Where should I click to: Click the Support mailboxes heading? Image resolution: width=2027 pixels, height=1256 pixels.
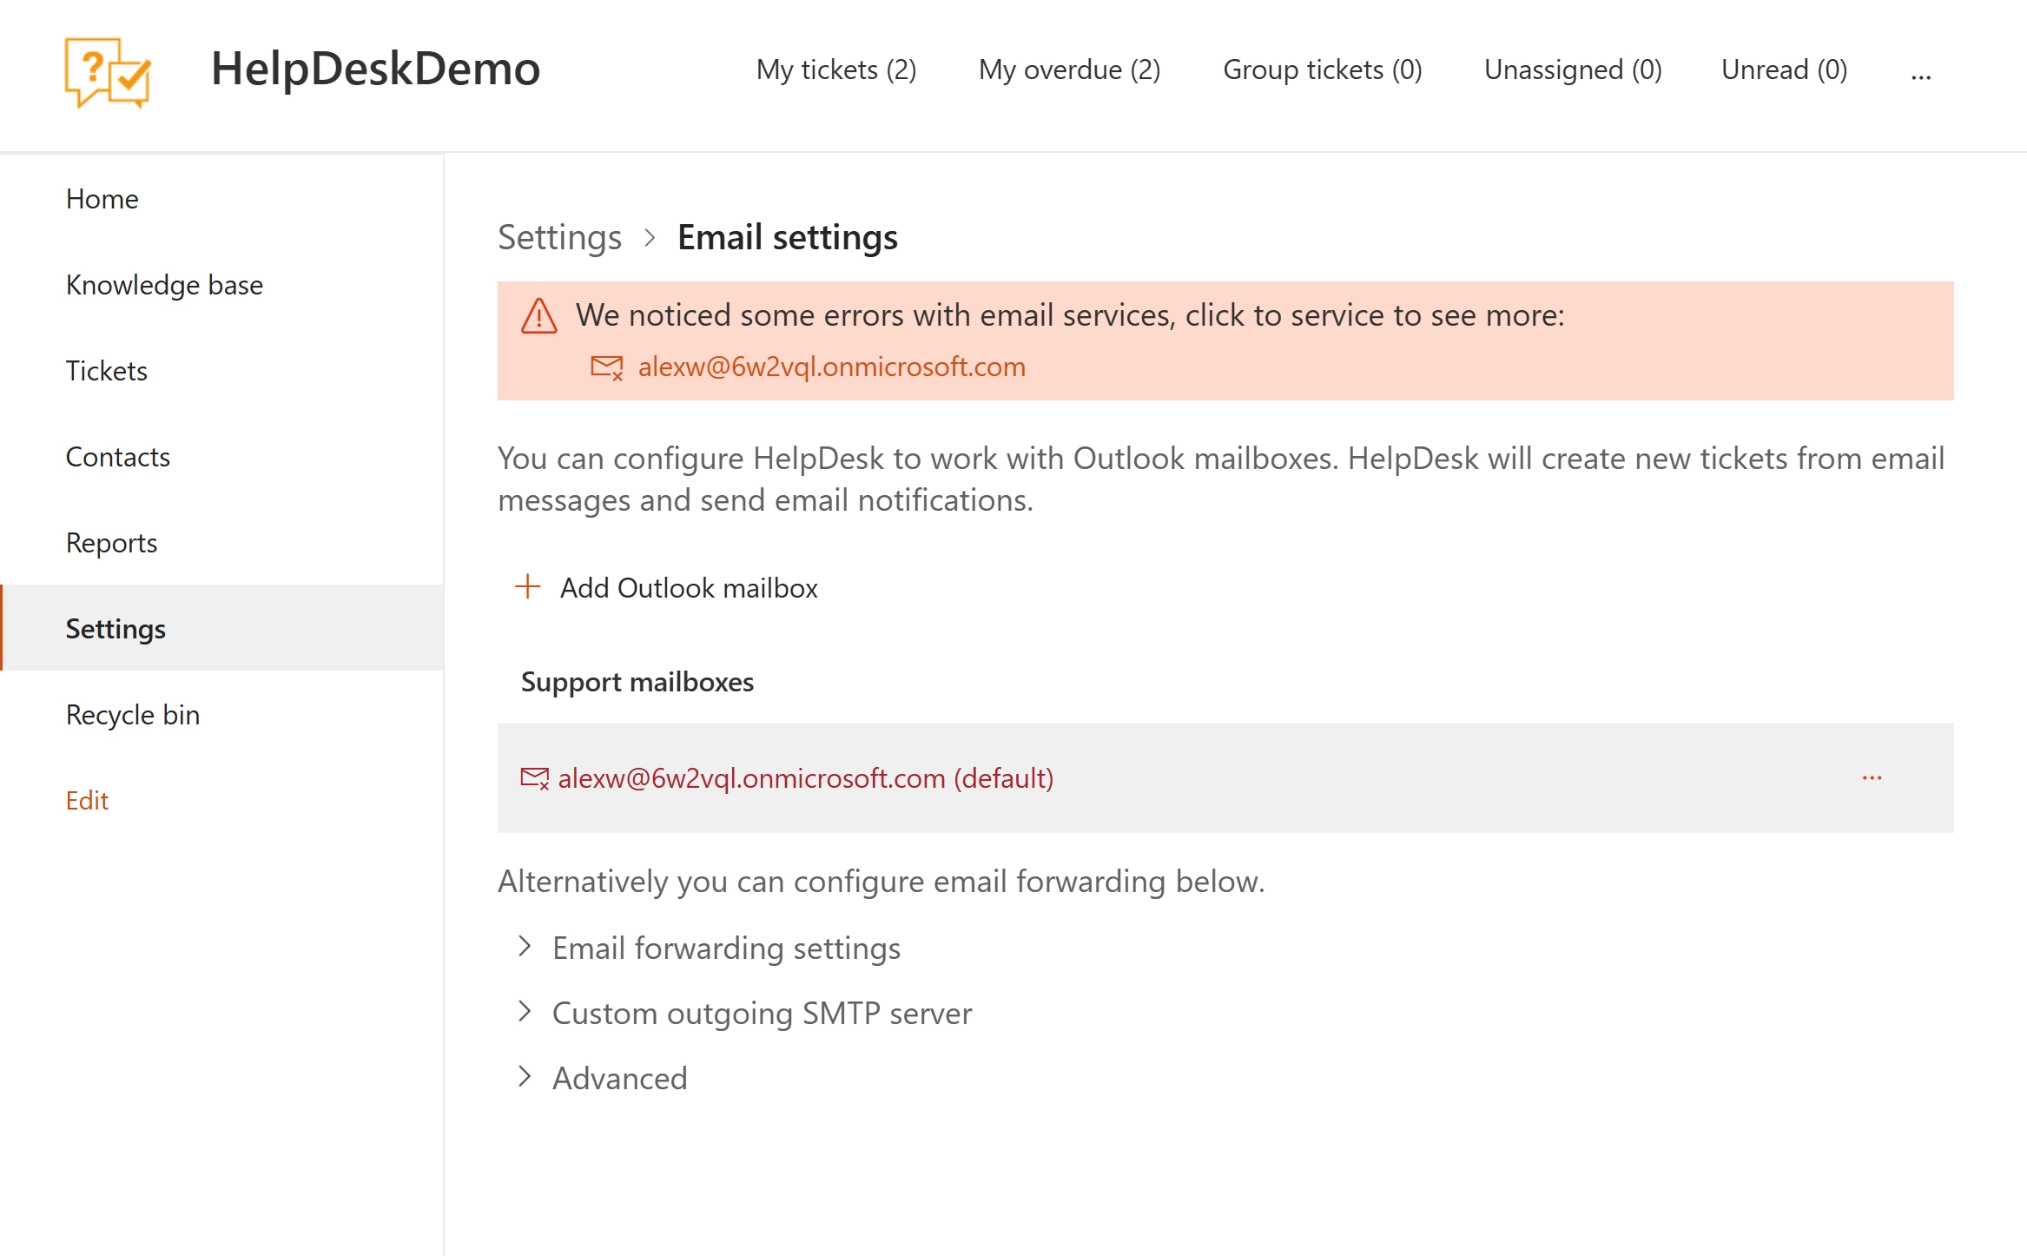pyautogui.click(x=637, y=682)
